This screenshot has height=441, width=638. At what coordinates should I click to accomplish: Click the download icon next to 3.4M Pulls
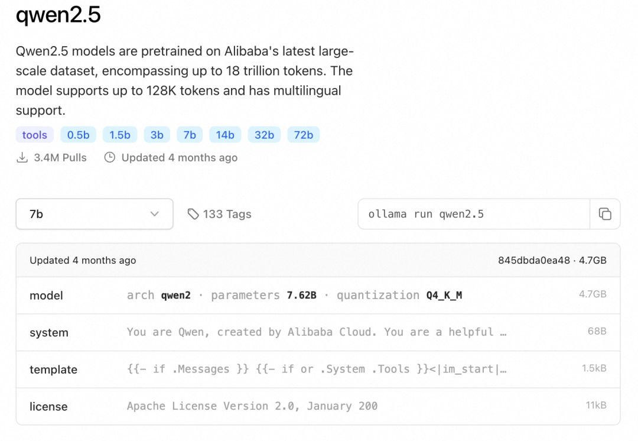22,158
